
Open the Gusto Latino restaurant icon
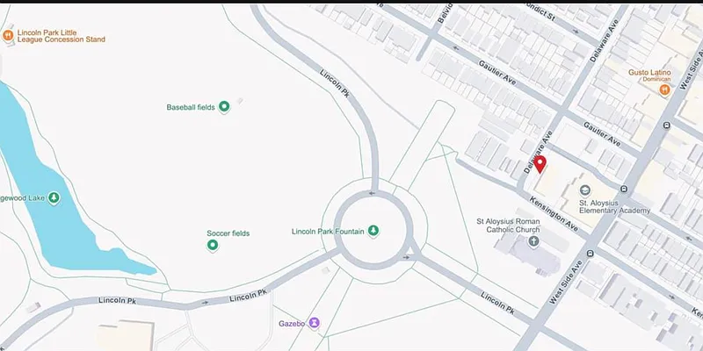point(665,88)
